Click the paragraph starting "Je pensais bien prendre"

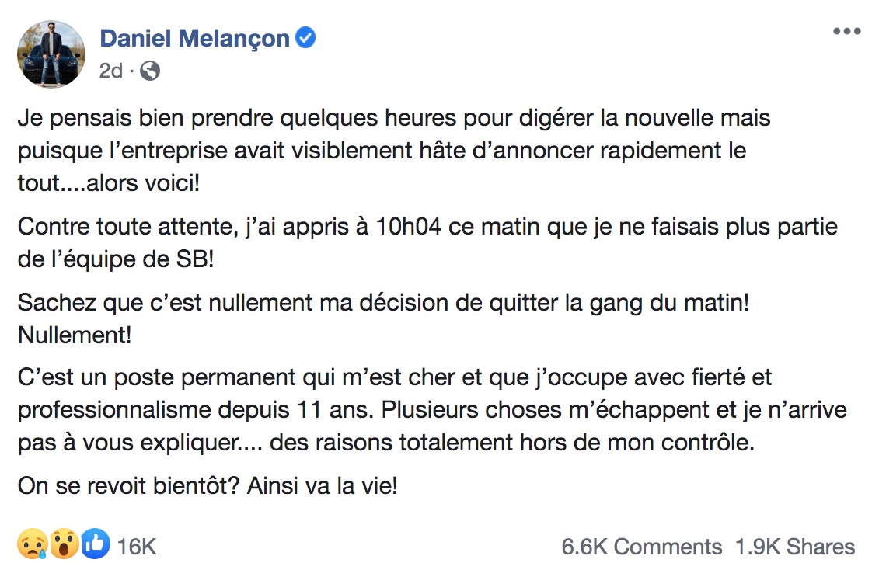coord(394,151)
